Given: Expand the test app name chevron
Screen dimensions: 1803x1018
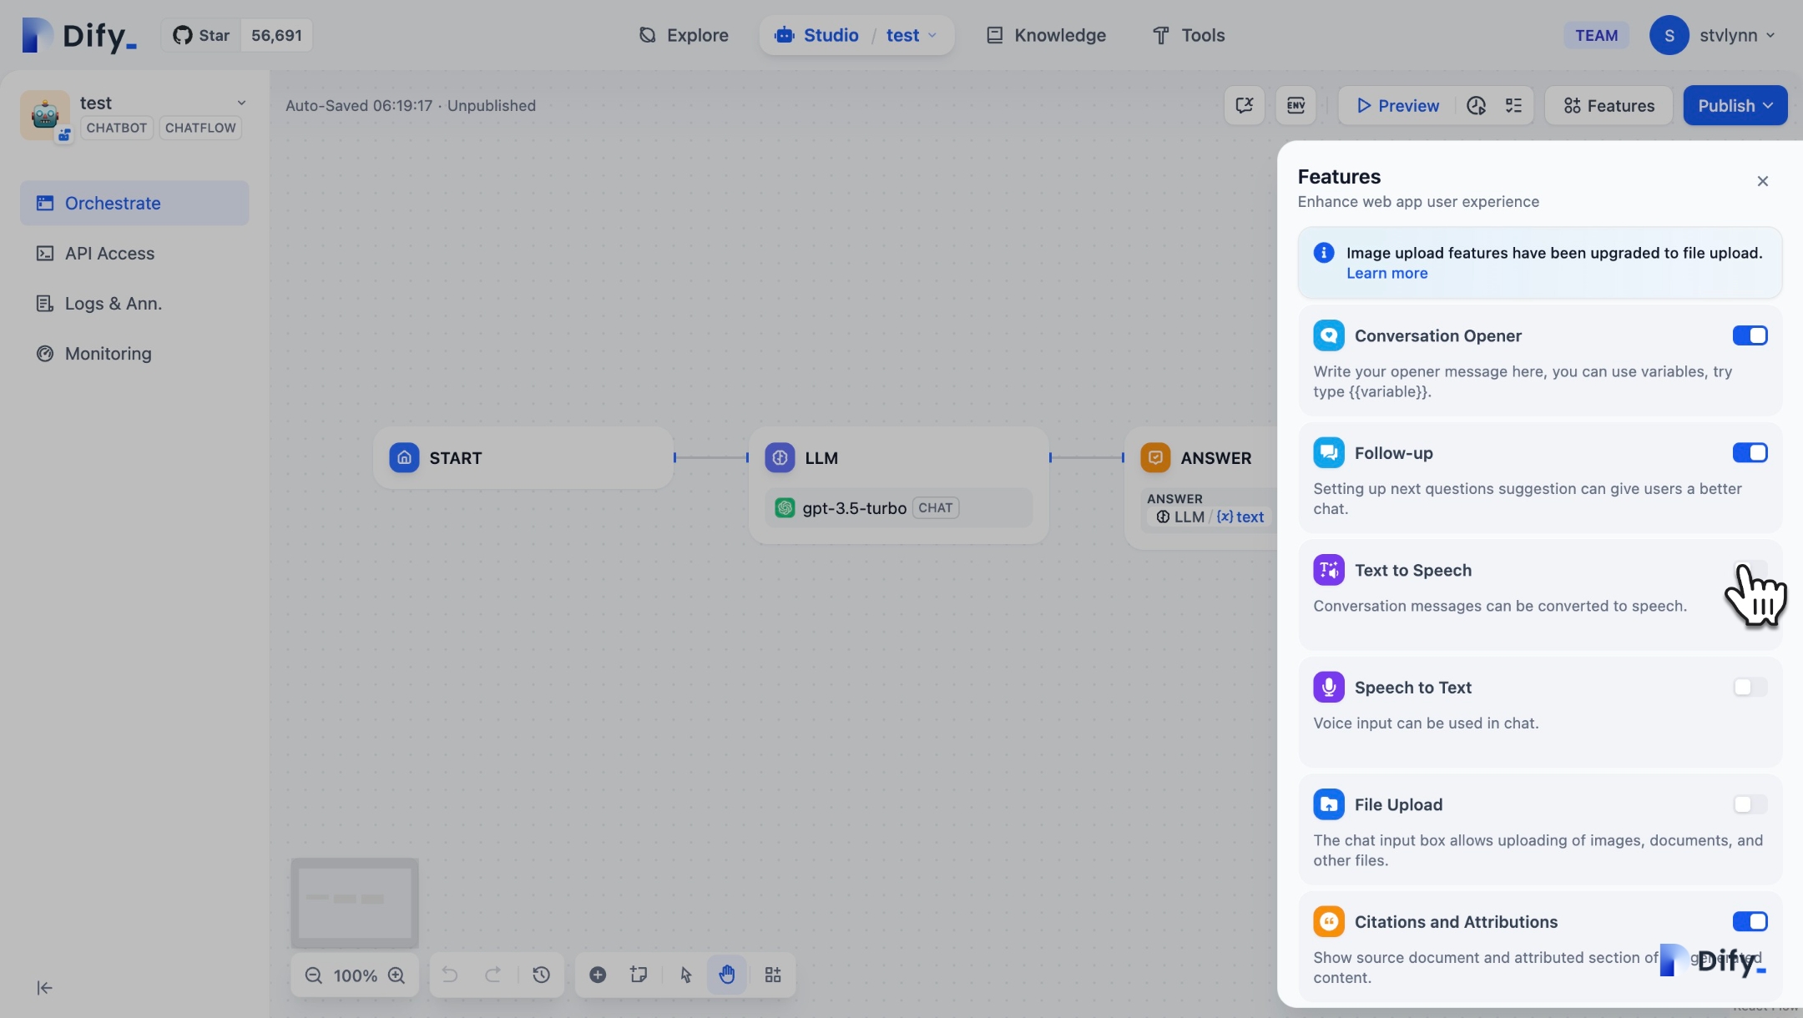Looking at the screenshot, I should tap(241, 103).
